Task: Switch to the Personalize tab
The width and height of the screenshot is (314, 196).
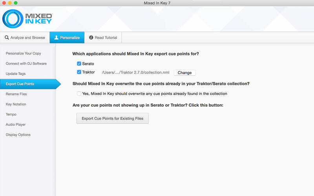Action: coord(67,37)
